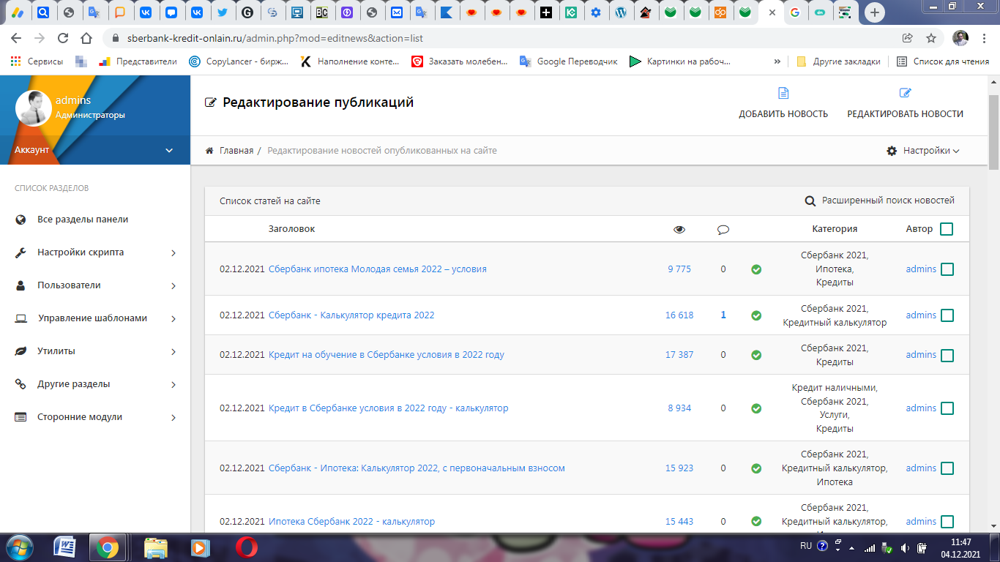The image size is (1000, 562).
Task: Click the Settings gear icon
Action: pyautogui.click(x=892, y=151)
